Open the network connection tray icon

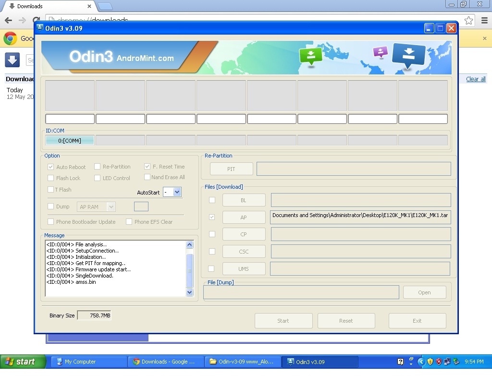447,362
